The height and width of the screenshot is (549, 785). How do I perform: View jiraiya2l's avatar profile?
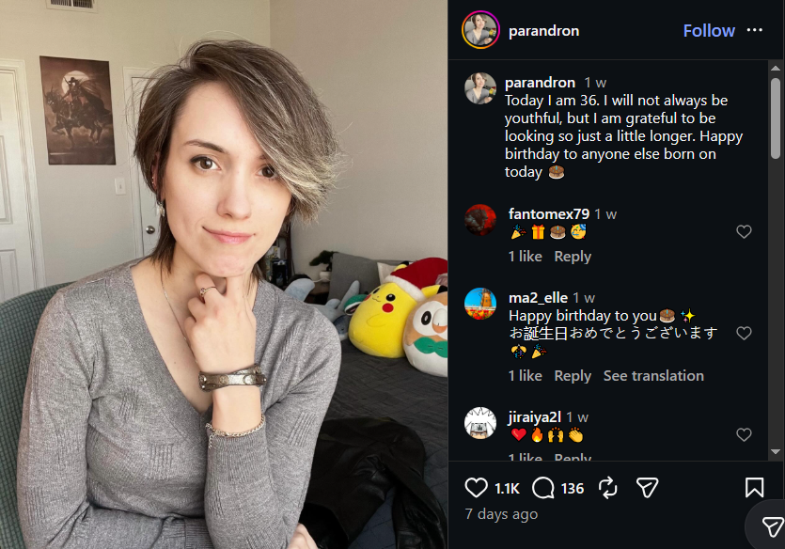480,423
